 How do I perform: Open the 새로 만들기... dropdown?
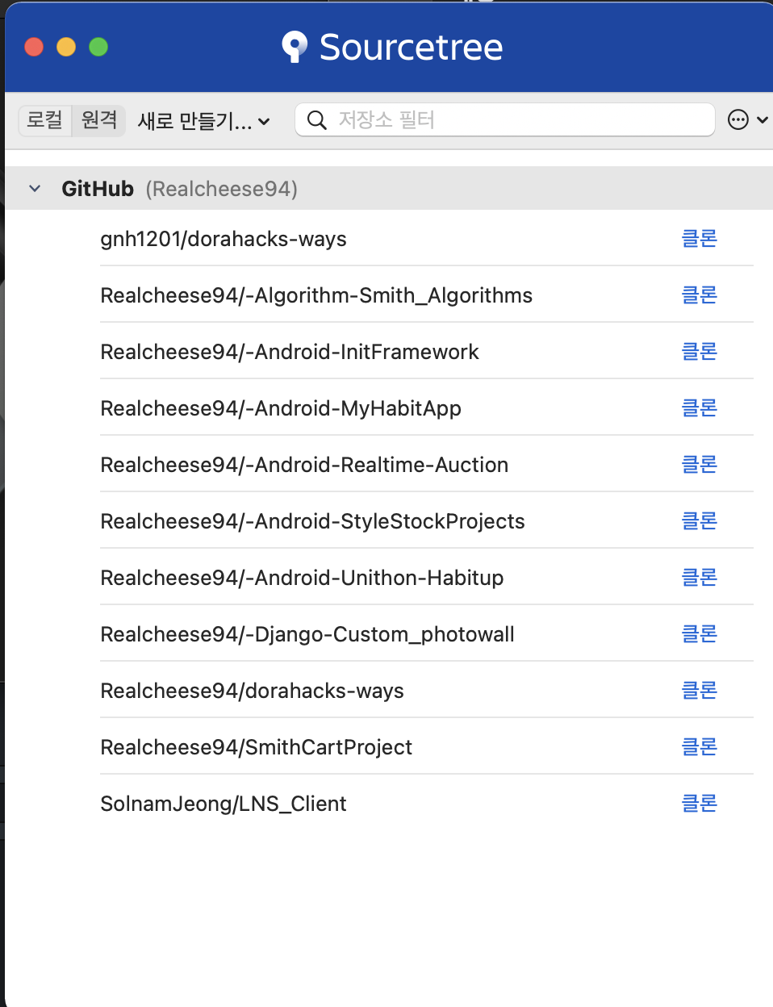tap(203, 121)
